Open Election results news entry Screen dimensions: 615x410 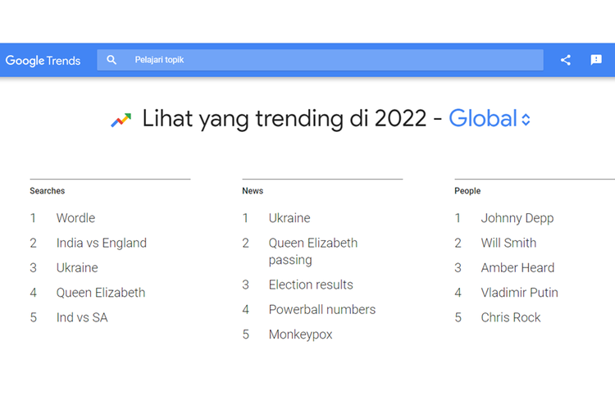tap(311, 285)
